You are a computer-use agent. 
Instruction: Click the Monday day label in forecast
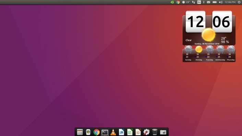pyautogui.click(x=199, y=60)
